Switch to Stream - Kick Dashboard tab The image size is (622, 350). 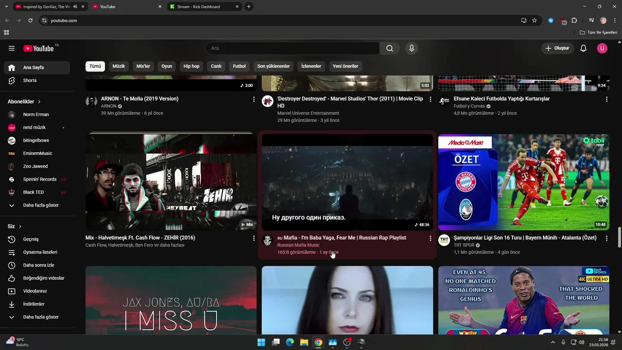(x=204, y=6)
